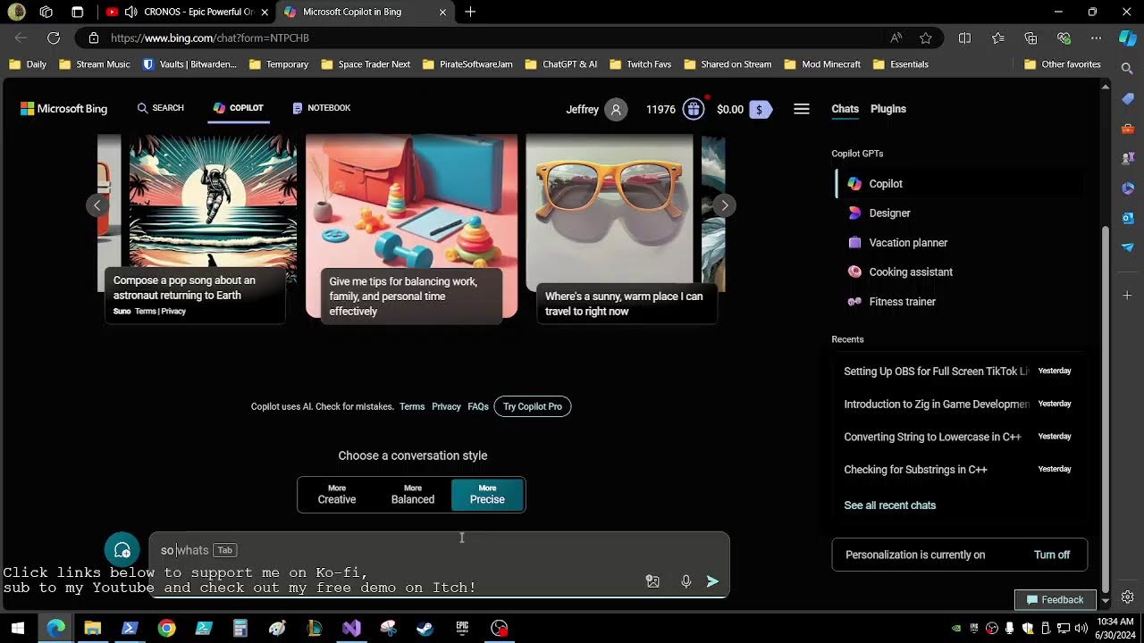Open the FAQs link
This screenshot has width=1144, height=643.
click(x=478, y=406)
